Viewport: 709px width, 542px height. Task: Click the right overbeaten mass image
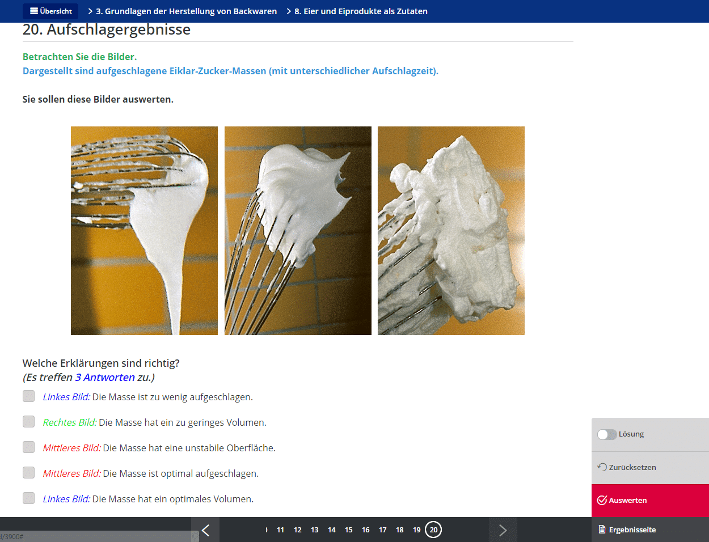coord(451,231)
